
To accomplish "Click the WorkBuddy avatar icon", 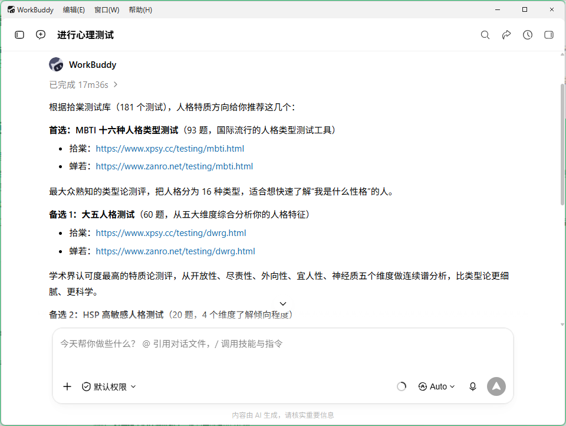I will pyautogui.click(x=56, y=65).
